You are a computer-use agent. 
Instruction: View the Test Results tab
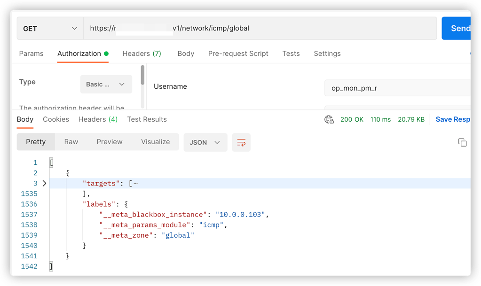[x=147, y=119]
